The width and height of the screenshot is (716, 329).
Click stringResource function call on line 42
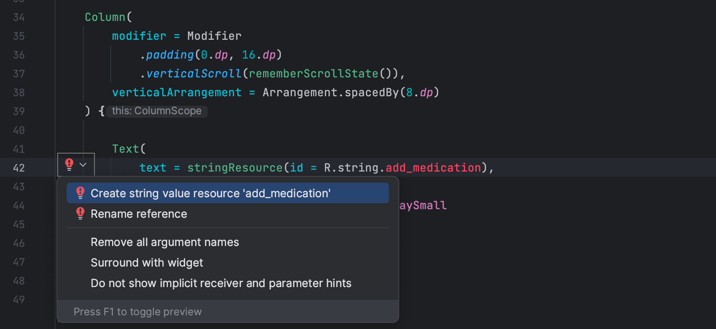(235, 168)
